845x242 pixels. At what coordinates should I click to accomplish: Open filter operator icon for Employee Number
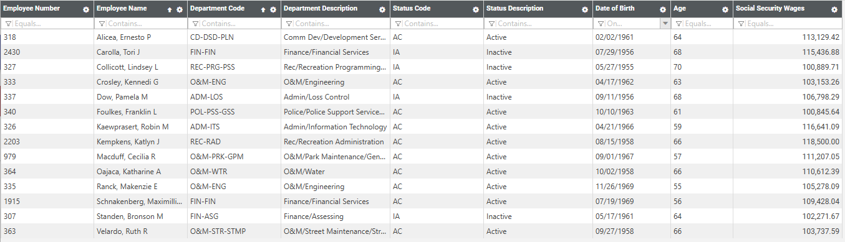(8, 24)
